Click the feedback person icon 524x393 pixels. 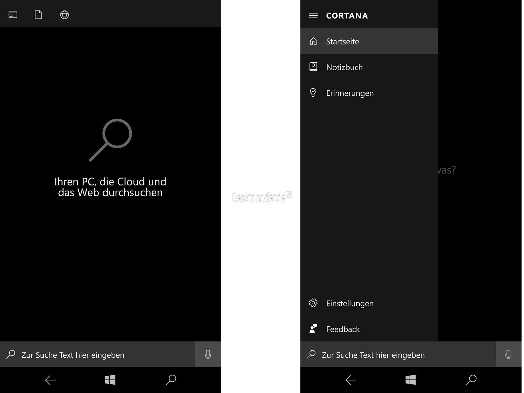[x=313, y=329]
